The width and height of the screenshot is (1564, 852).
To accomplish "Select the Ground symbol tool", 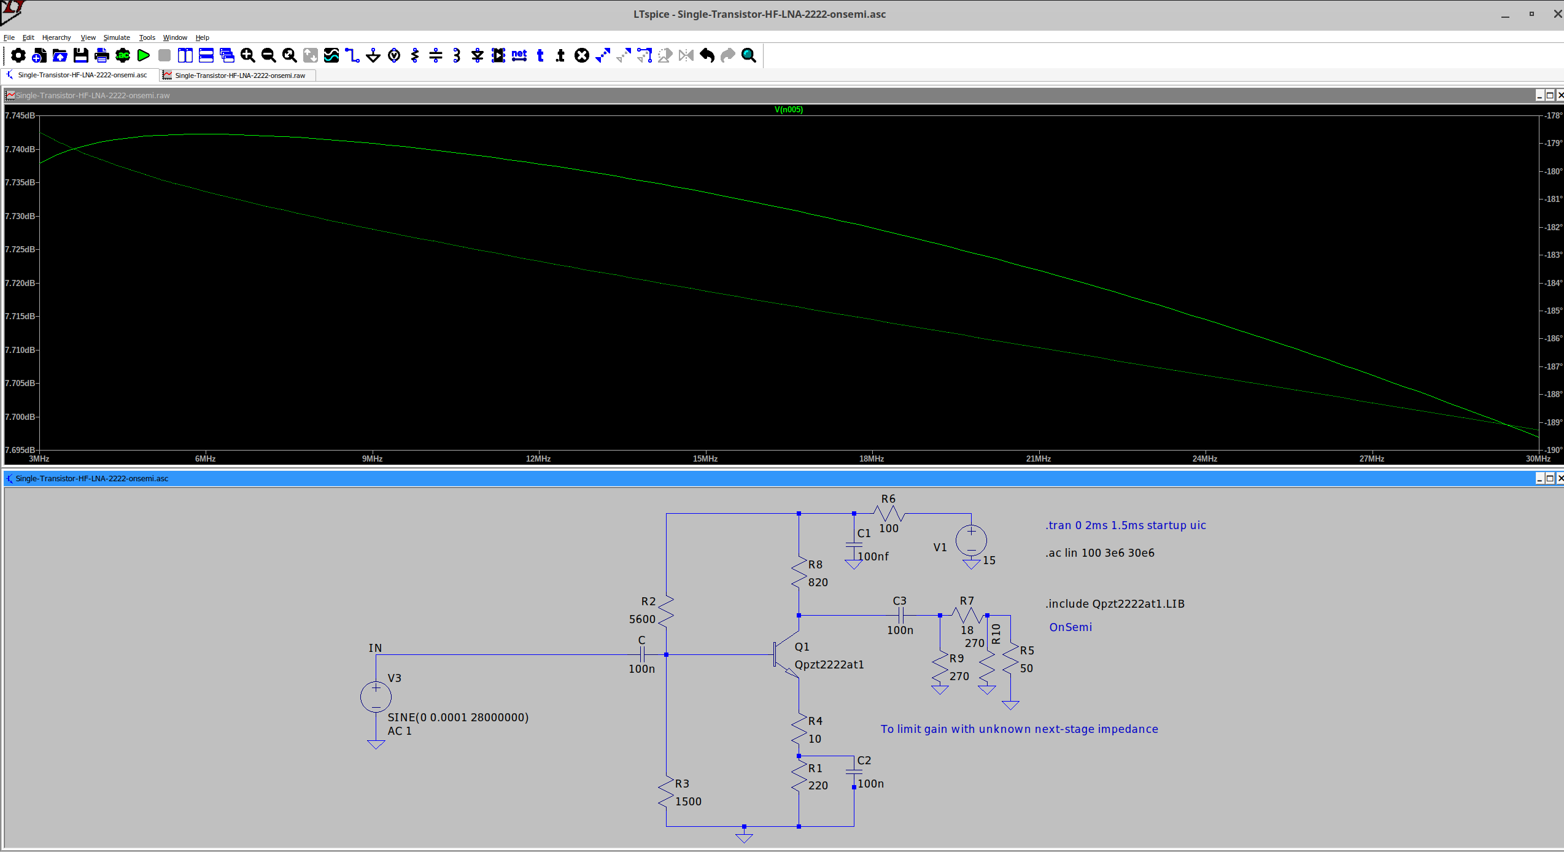I will 373,55.
